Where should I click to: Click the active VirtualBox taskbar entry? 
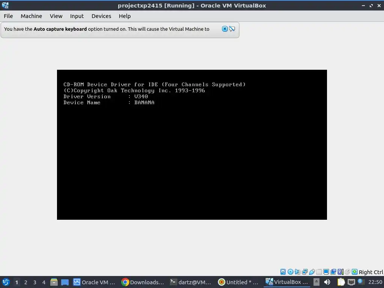point(287,282)
